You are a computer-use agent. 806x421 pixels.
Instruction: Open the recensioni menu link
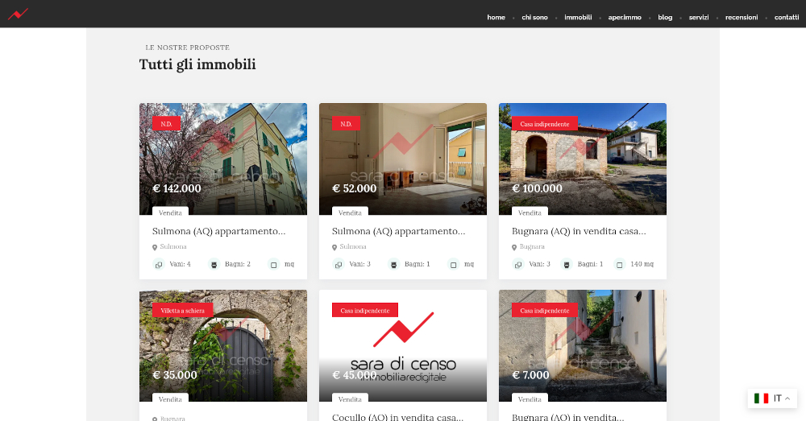(742, 18)
